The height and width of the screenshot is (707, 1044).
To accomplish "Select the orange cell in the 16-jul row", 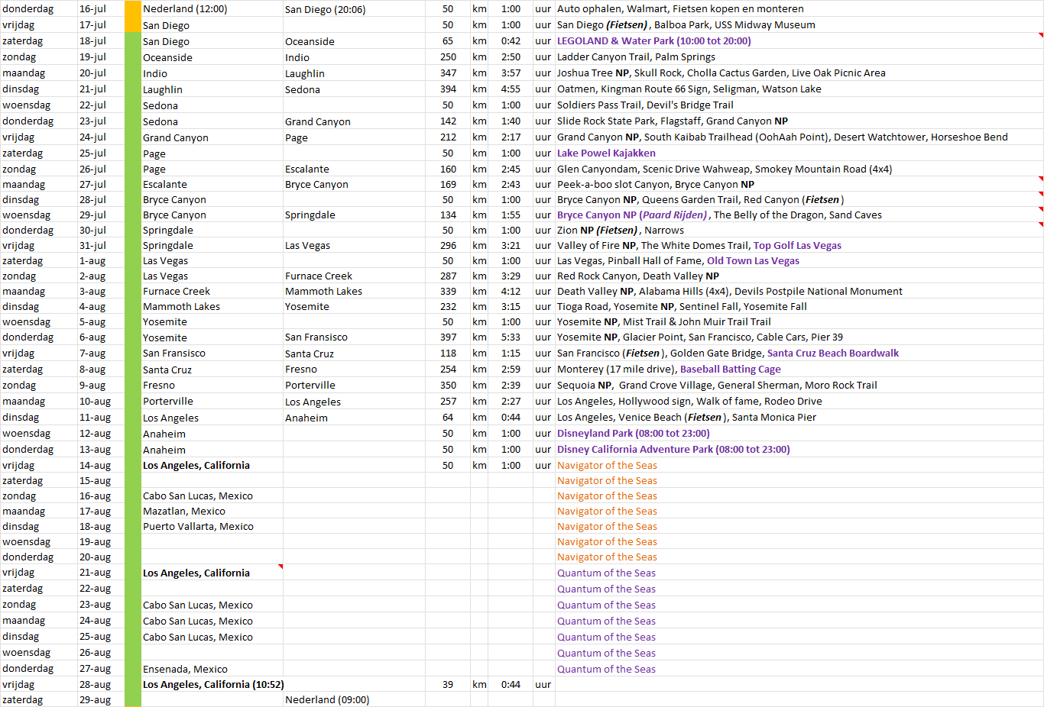I will 133,9.
